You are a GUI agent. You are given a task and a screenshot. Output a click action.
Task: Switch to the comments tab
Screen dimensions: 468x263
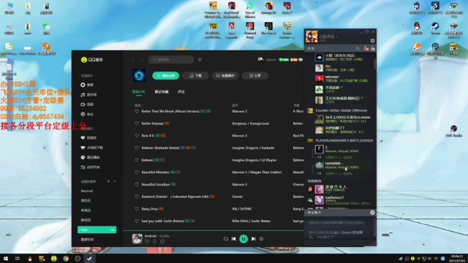click(x=181, y=92)
